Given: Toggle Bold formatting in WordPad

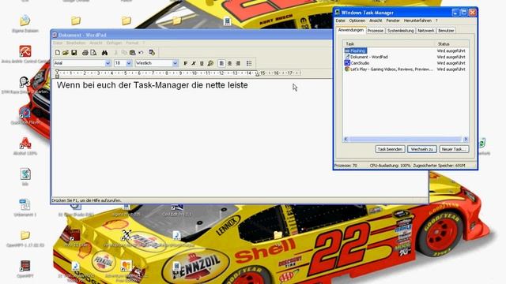Looking at the screenshot, I should click(x=185, y=63).
